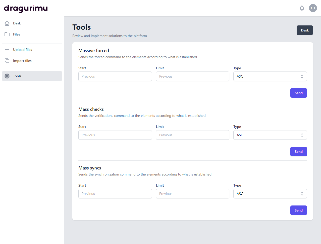Send the Mass checks command
321x244 pixels.
(298, 152)
